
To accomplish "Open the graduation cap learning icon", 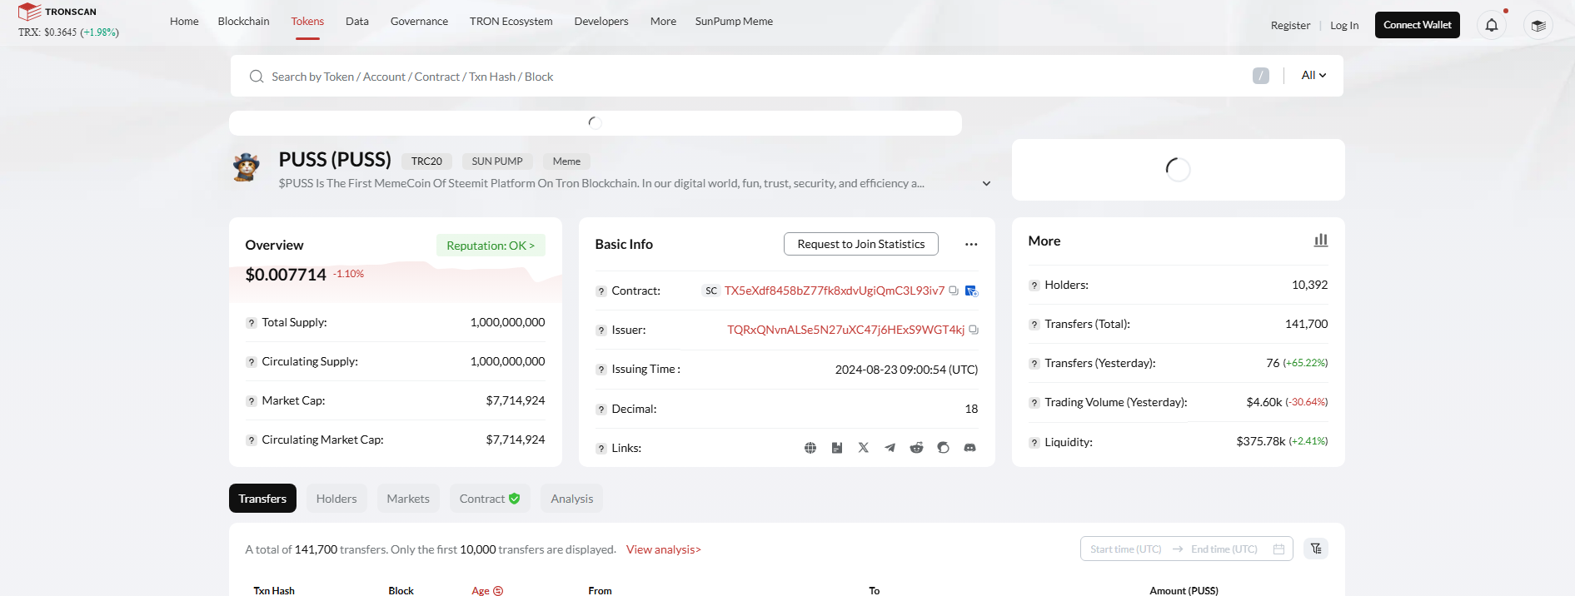I will click(x=1538, y=25).
